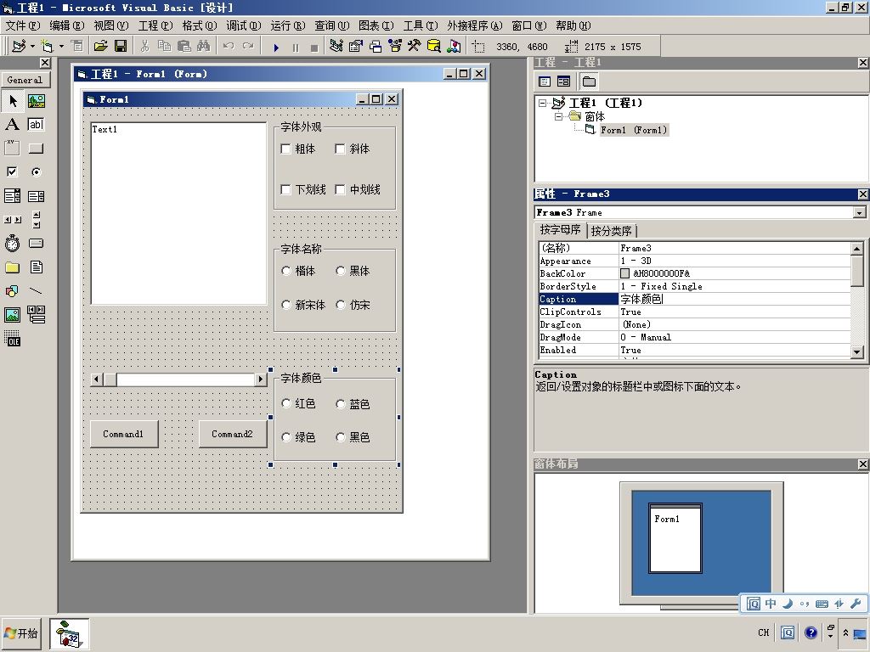The width and height of the screenshot is (870, 652).
Task: Select the PictureBox tool in toolbox
Action: [36, 101]
